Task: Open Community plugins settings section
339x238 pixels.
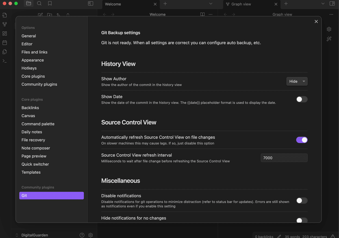Action: click(x=39, y=84)
